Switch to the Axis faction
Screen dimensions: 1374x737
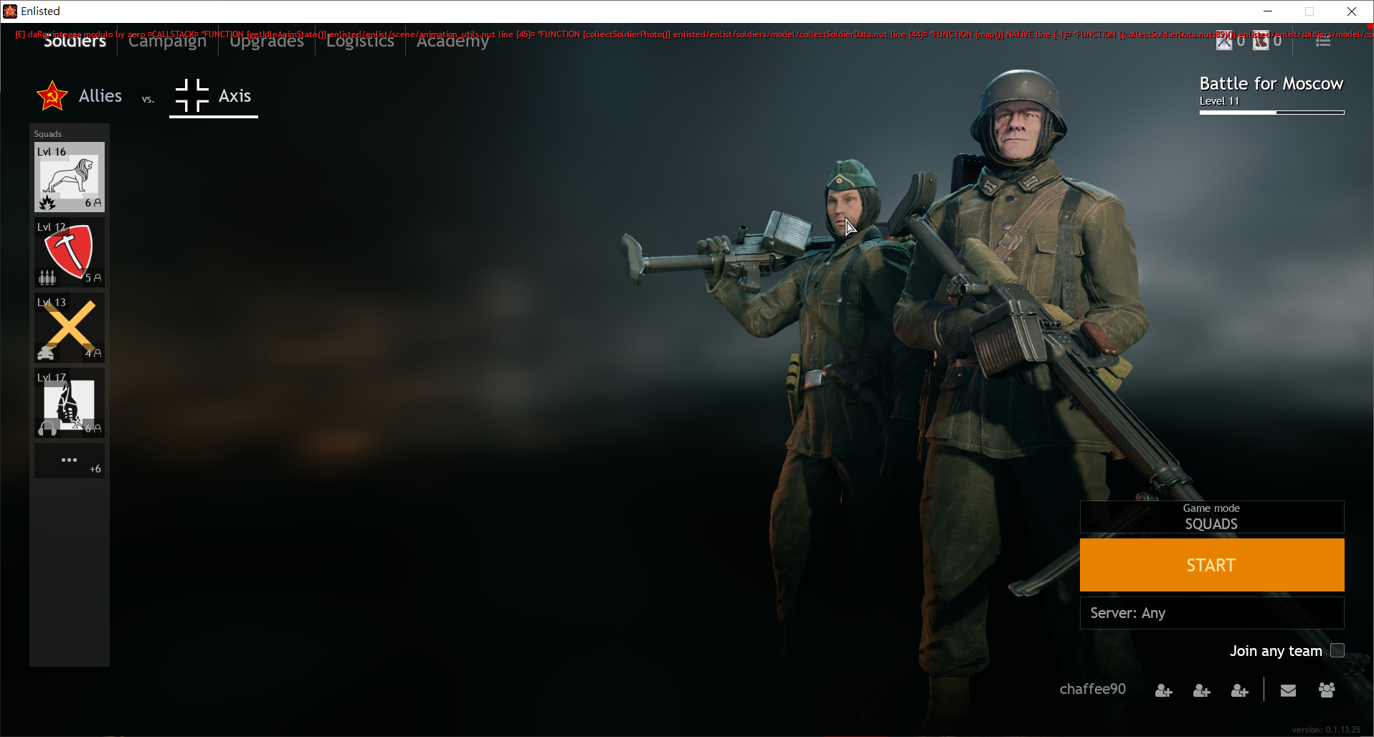[214, 96]
